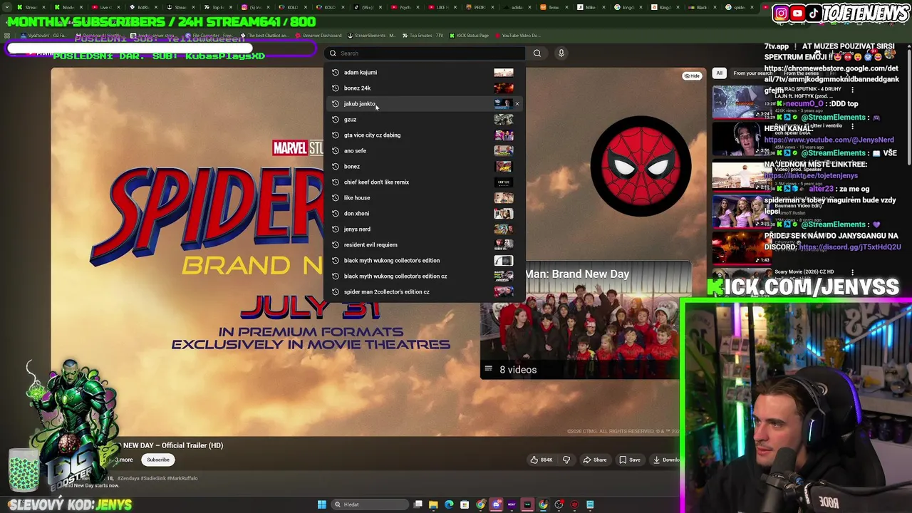Screen dimensions: 912x513
Task: Click the Hide button over video
Action: 692,76
